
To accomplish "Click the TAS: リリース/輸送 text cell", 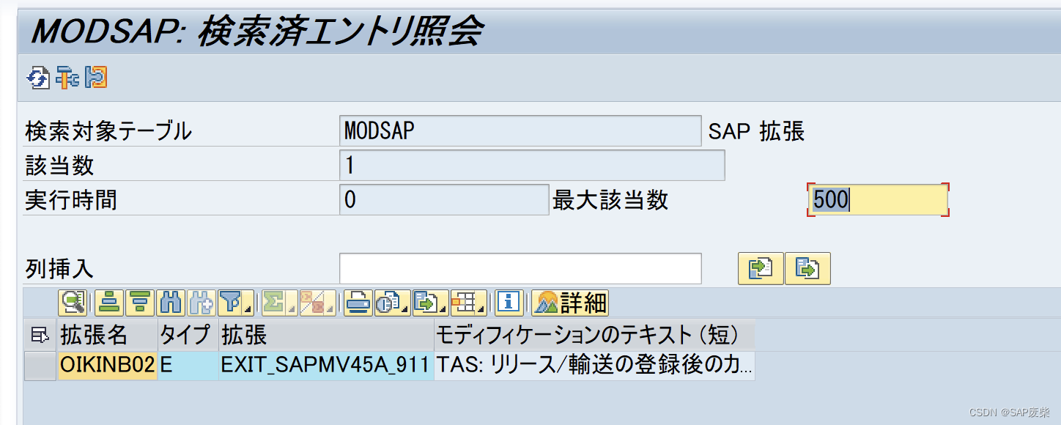I will [x=594, y=366].
